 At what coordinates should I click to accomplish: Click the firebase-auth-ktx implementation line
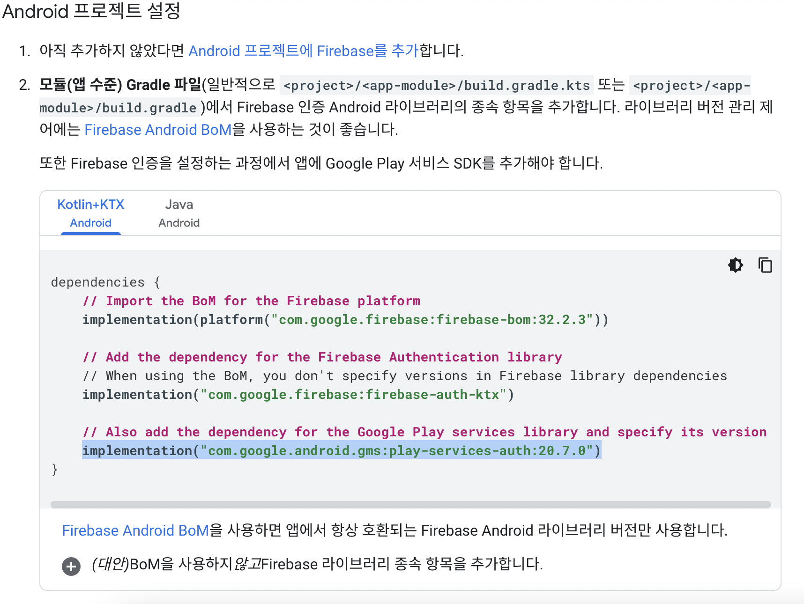(298, 395)
